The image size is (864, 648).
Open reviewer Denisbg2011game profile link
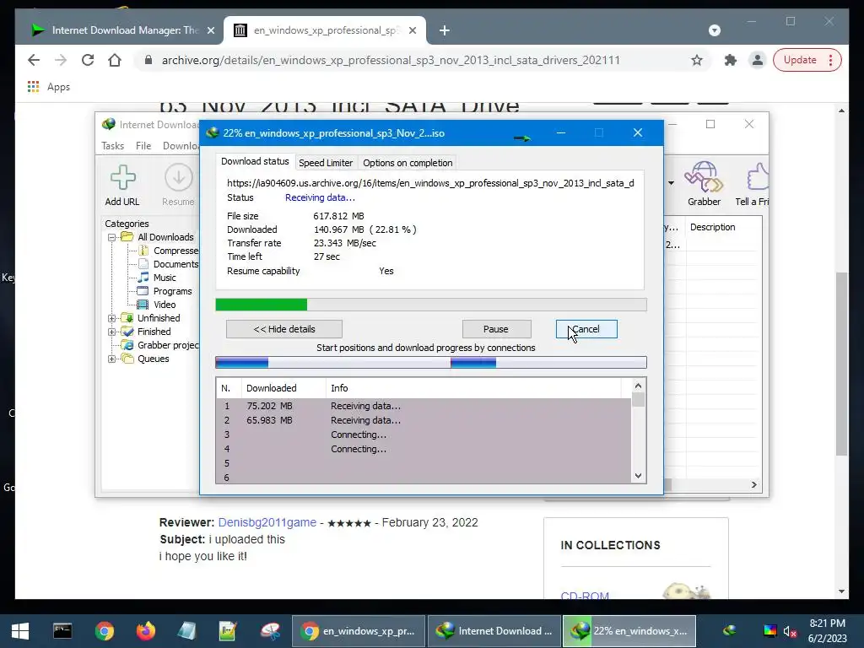tap(267, 522)
